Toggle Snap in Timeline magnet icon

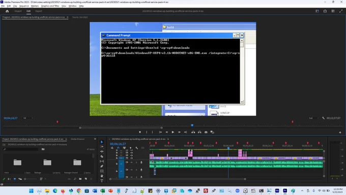point(118,148)
